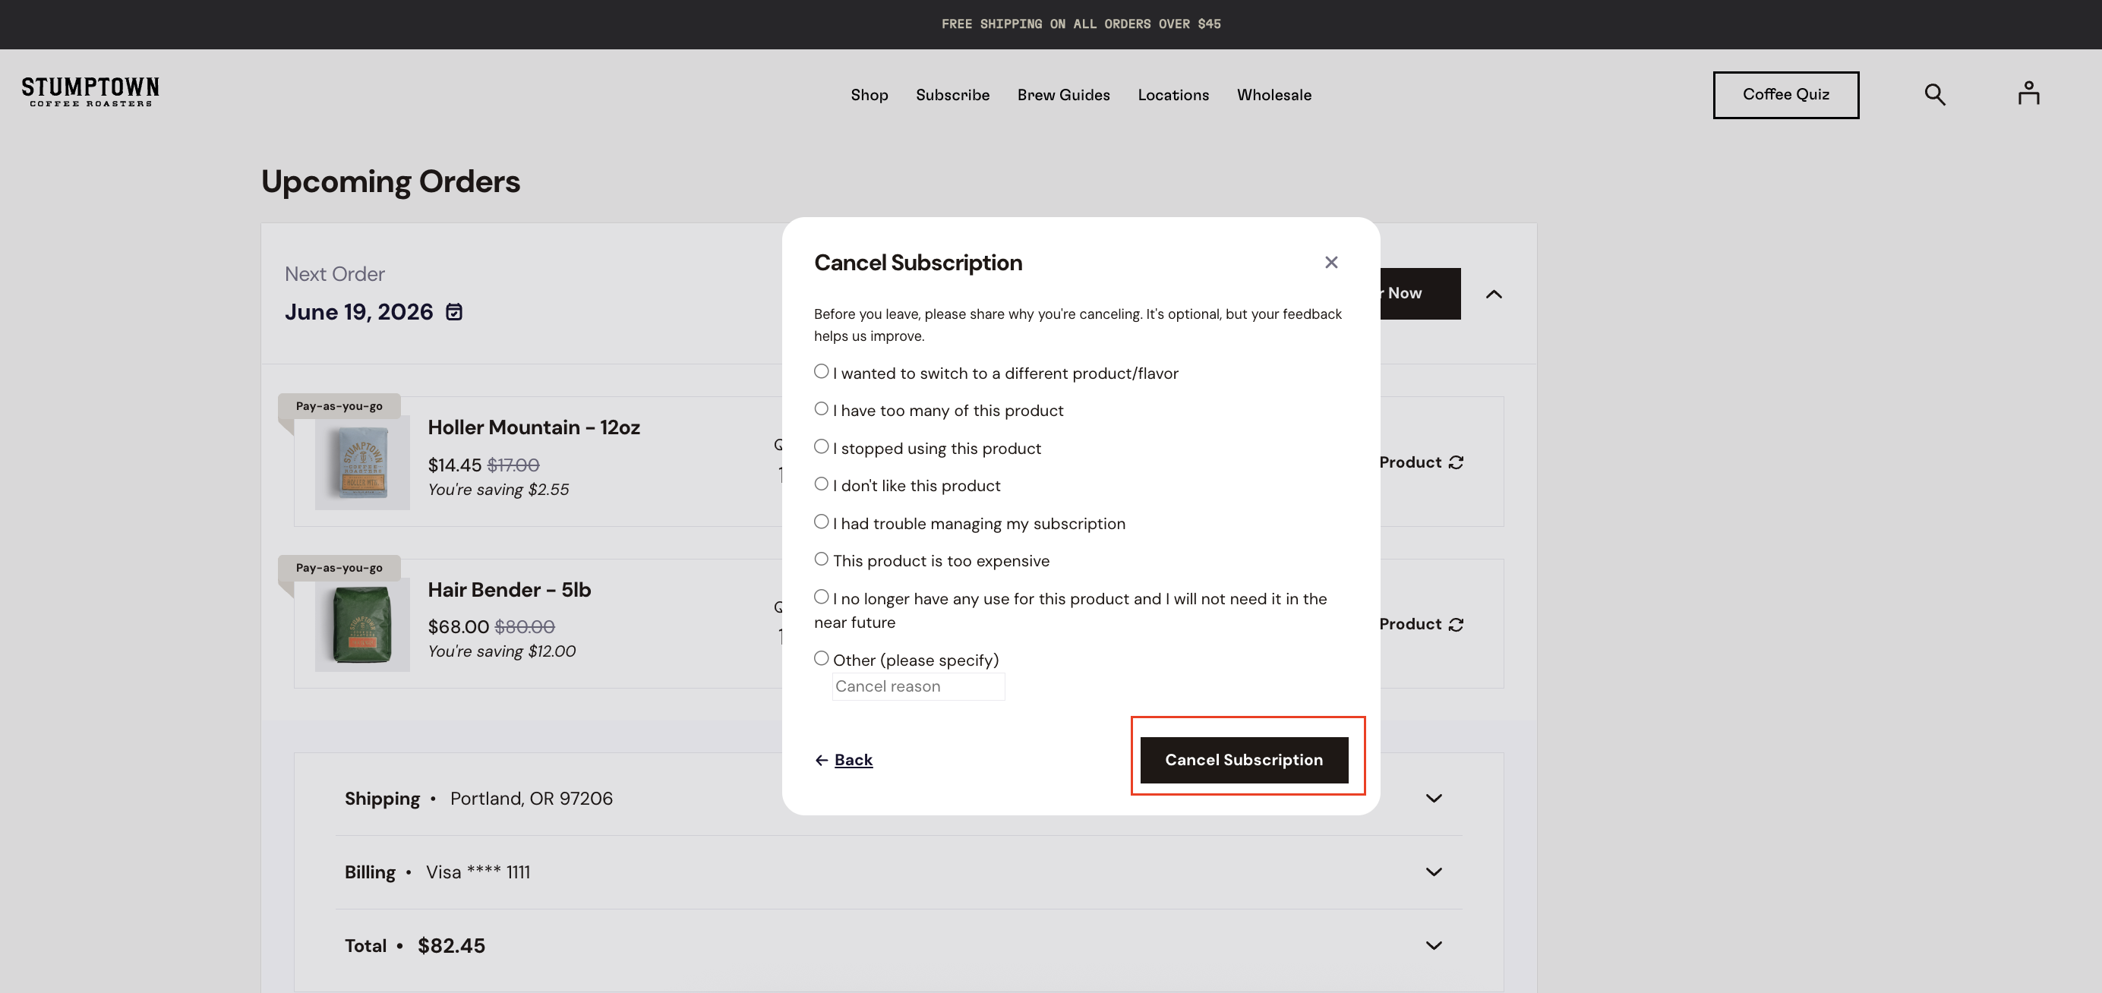
Task: Click swap icon for Hair Bender product
Action: (1456, 624)
